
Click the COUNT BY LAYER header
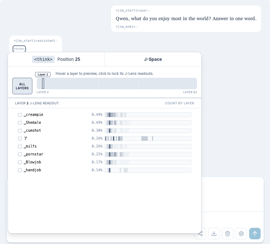(179, 103)
